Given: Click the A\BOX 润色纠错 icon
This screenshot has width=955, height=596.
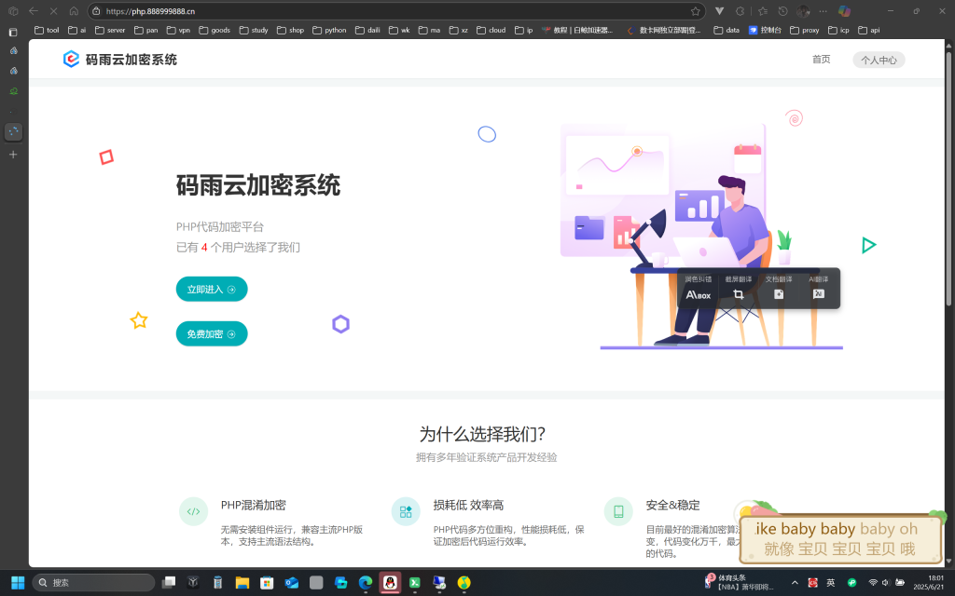Looking at the screenshot, I should tap(699, 294).
